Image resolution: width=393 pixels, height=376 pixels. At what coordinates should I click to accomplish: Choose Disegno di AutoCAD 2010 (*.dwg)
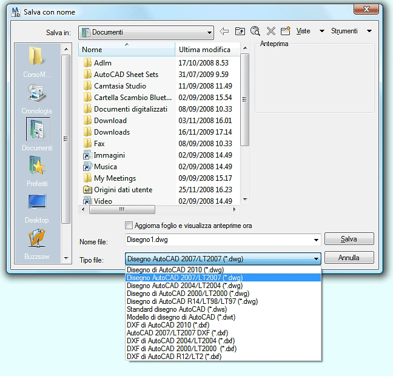(x=223, y=270)
